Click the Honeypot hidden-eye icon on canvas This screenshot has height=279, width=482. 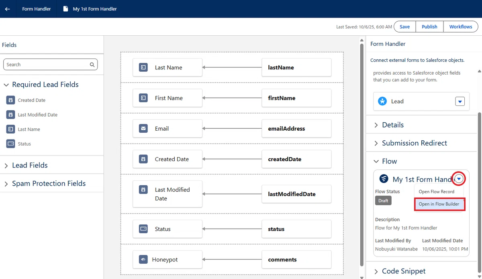pos(143,259)
